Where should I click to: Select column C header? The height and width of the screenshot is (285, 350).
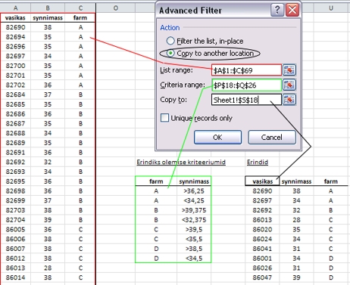click(80, 8)
